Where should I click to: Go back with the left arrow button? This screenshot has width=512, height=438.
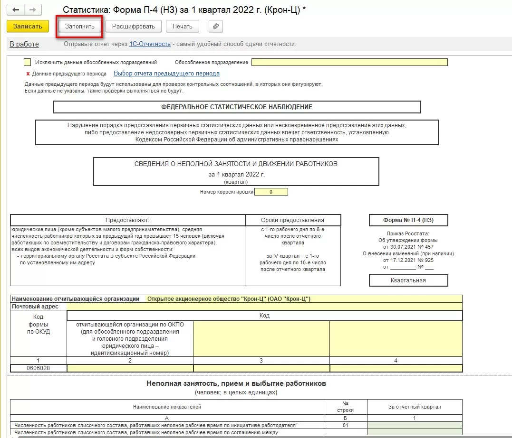pos(16,10)
